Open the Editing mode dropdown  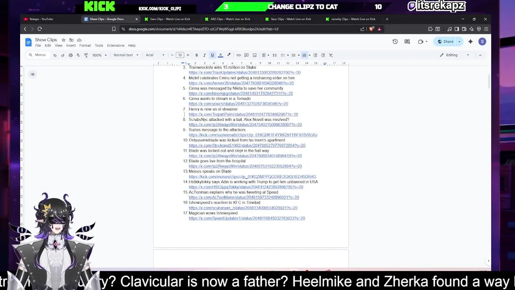(455, 55)
